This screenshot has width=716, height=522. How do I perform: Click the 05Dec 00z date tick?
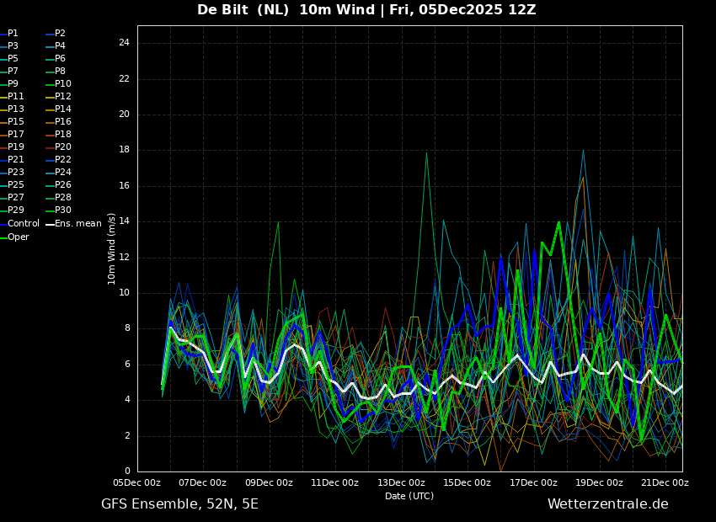(x=137, y=482)
